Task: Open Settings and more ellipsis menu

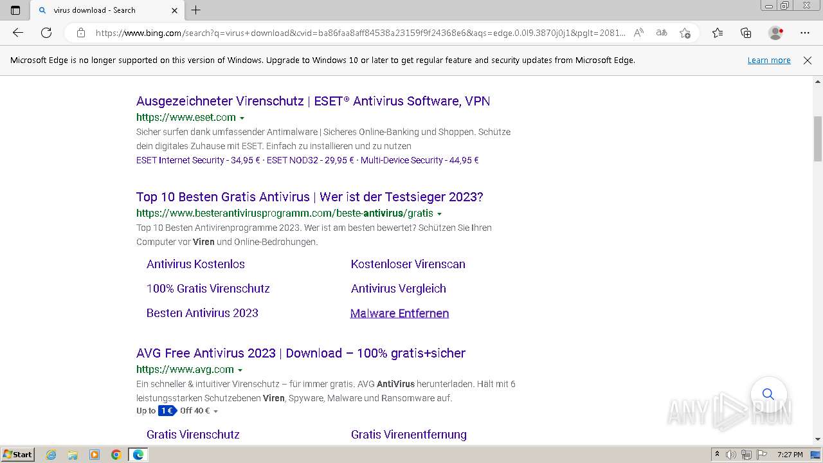Action: 805,33
